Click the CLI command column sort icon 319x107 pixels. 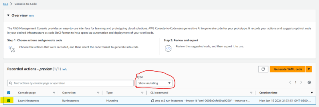pos(251,93)
